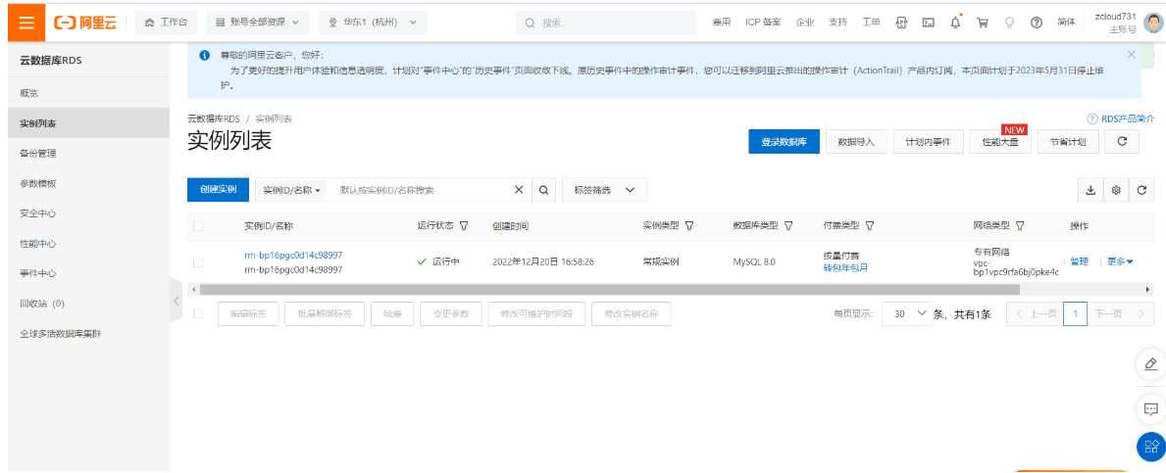Filter by 付费类型 funnel icon

869,225
